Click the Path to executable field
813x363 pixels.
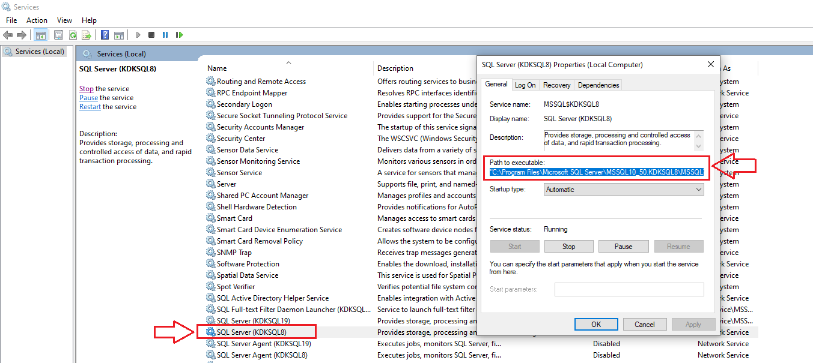(597, 173)
